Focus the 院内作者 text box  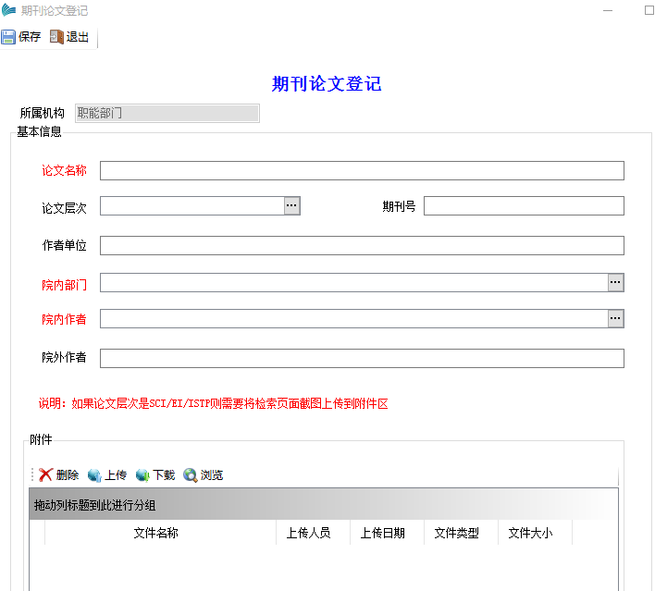[353, 319]
